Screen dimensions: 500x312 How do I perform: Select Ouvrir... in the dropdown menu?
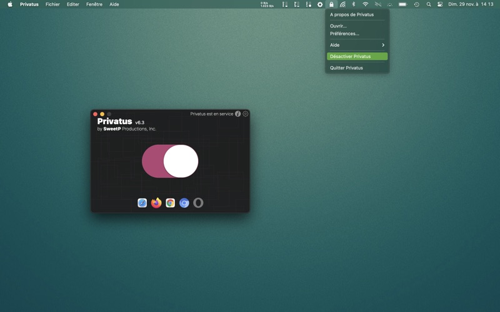tap(357, 26)
